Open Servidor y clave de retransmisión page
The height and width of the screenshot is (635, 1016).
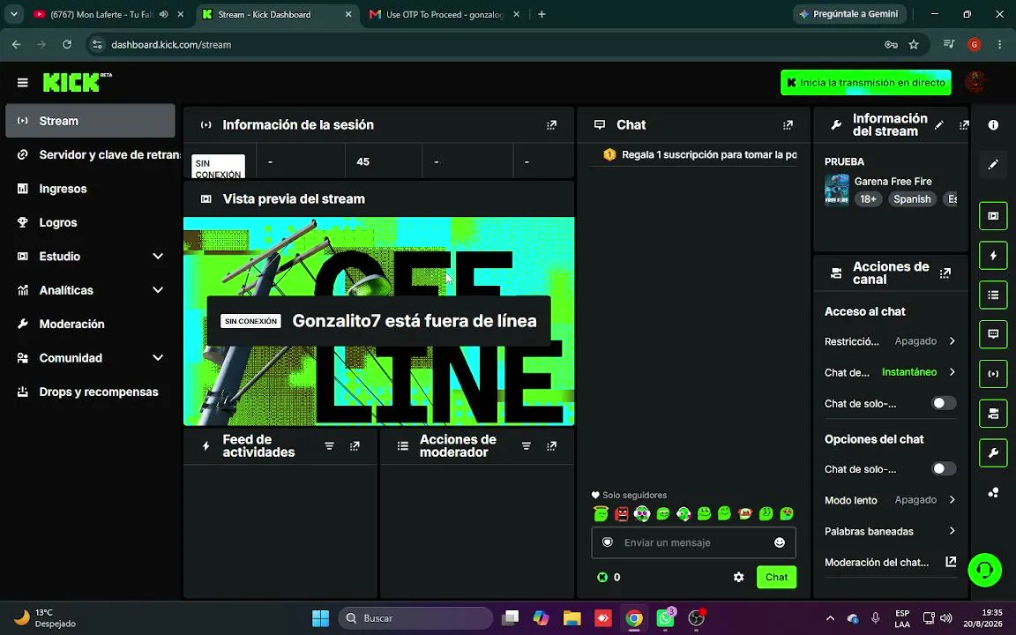[x=90, y=155]
